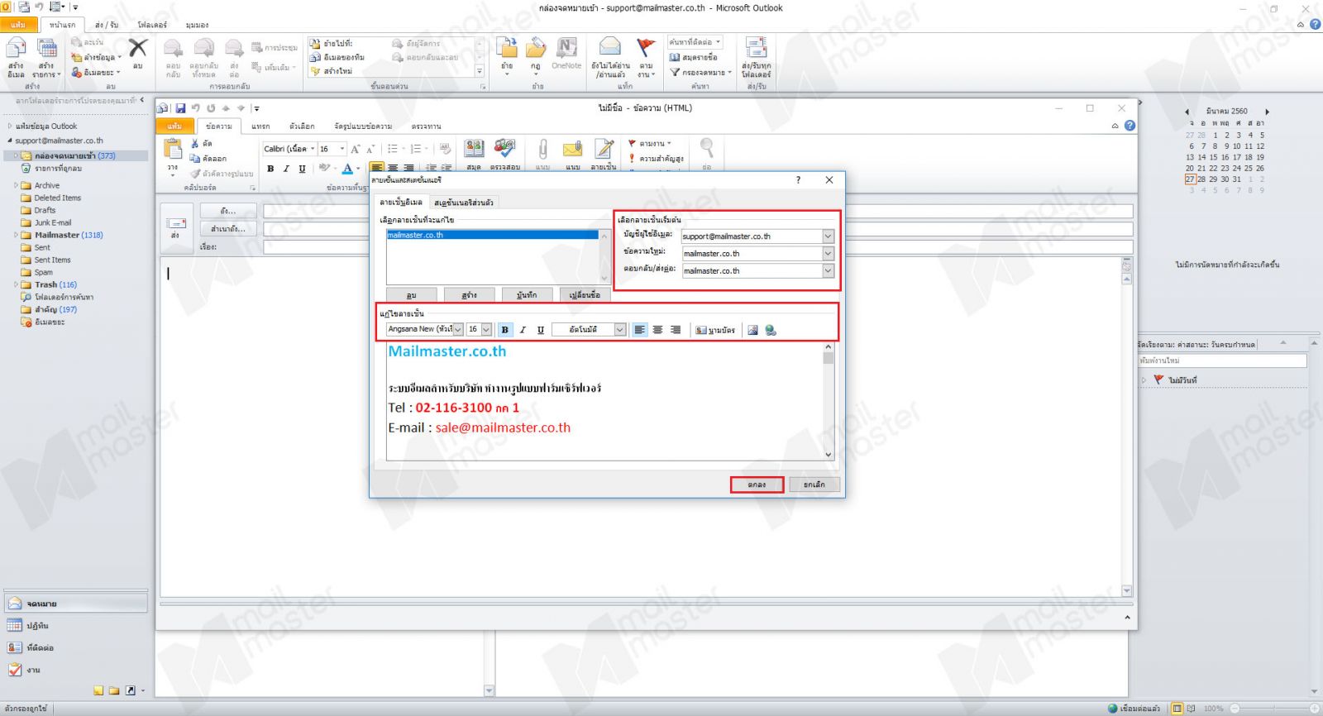The image size is (1323, 716).
Task: Toggle Underline in signature editor toolbar
Action: tap(541, 330)
